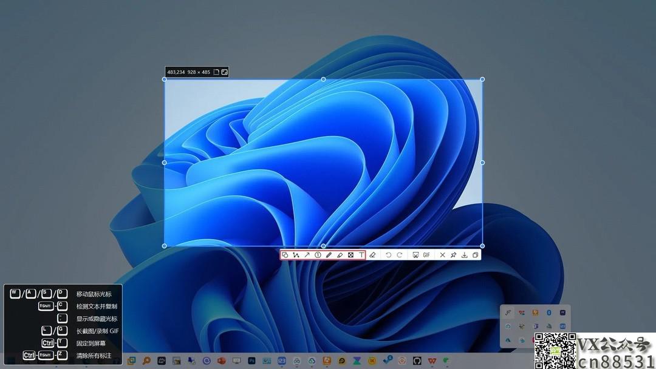
Task: Choose the Arrow annotation tool
Action: point(307,255)
